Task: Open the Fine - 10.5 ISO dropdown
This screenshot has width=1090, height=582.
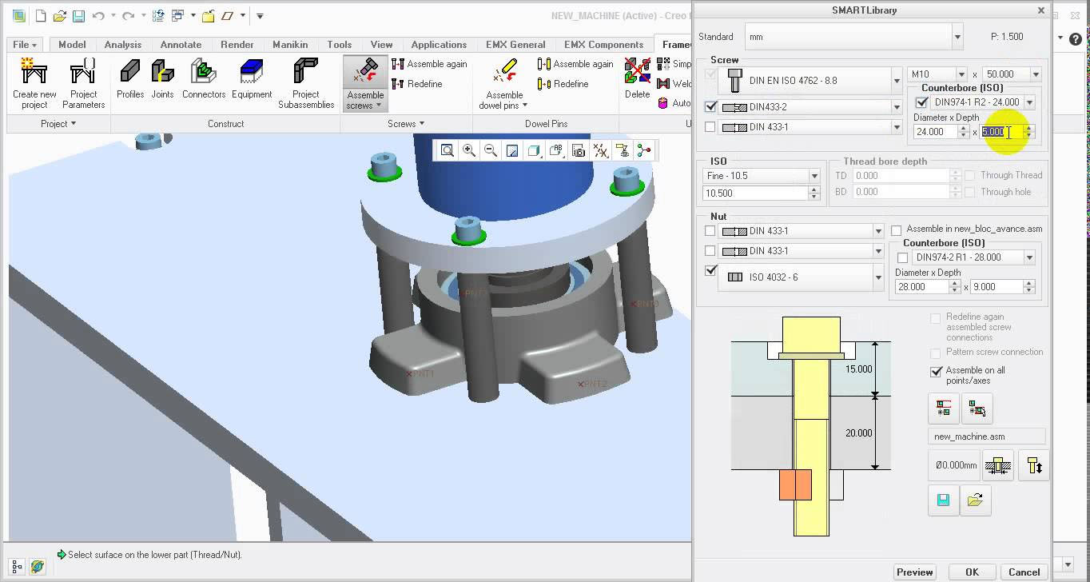Action: (x=814, y=176)
